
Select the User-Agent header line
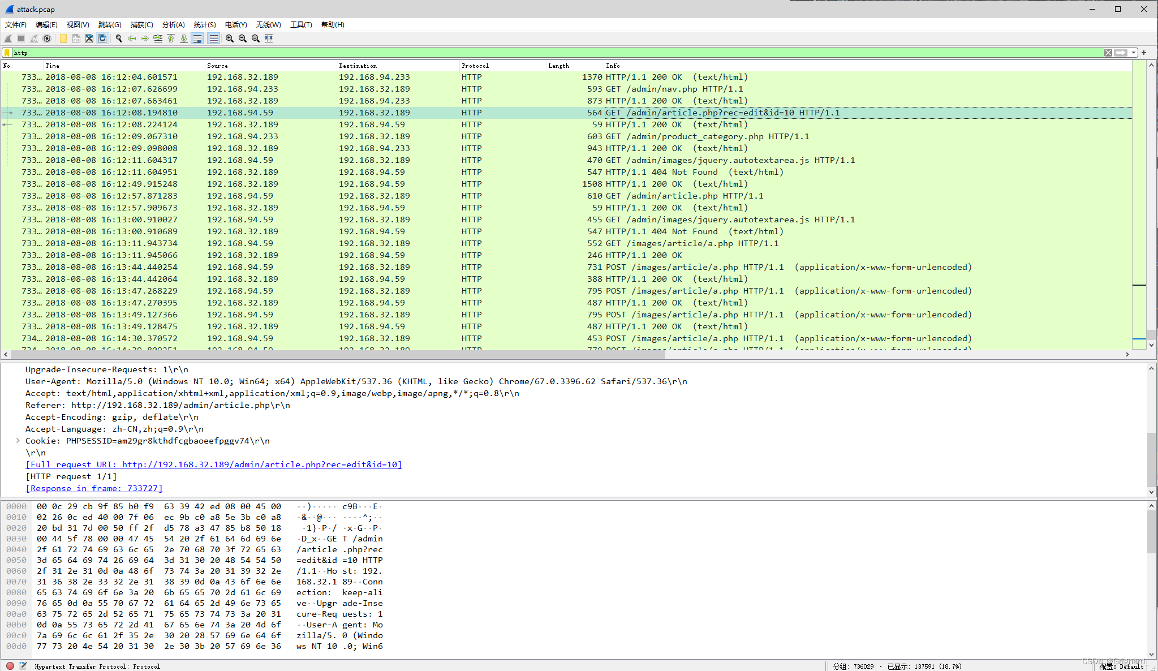[356, 381]
